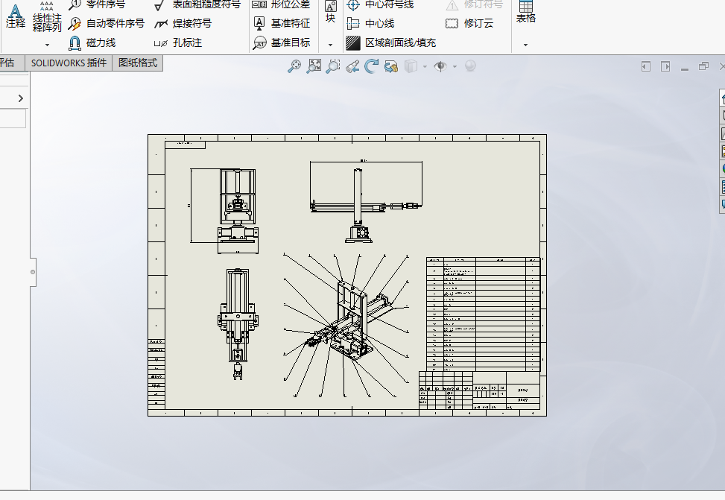Minimize the drawing document window

point(685,68)
